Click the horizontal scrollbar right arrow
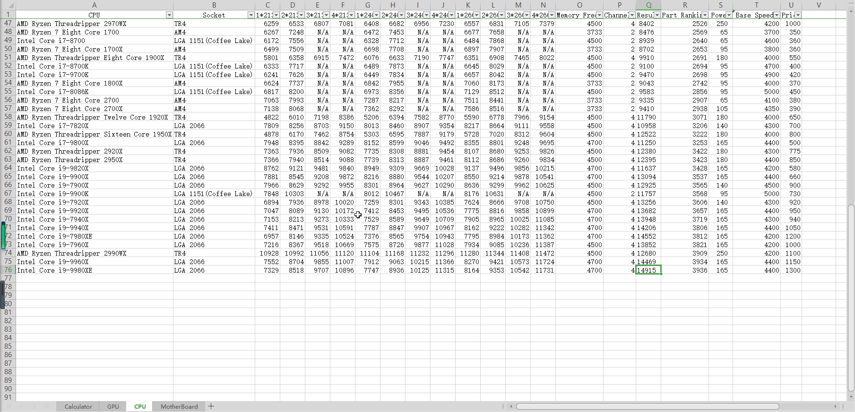Viewport: 855px width, 412px height. (835, 406)
